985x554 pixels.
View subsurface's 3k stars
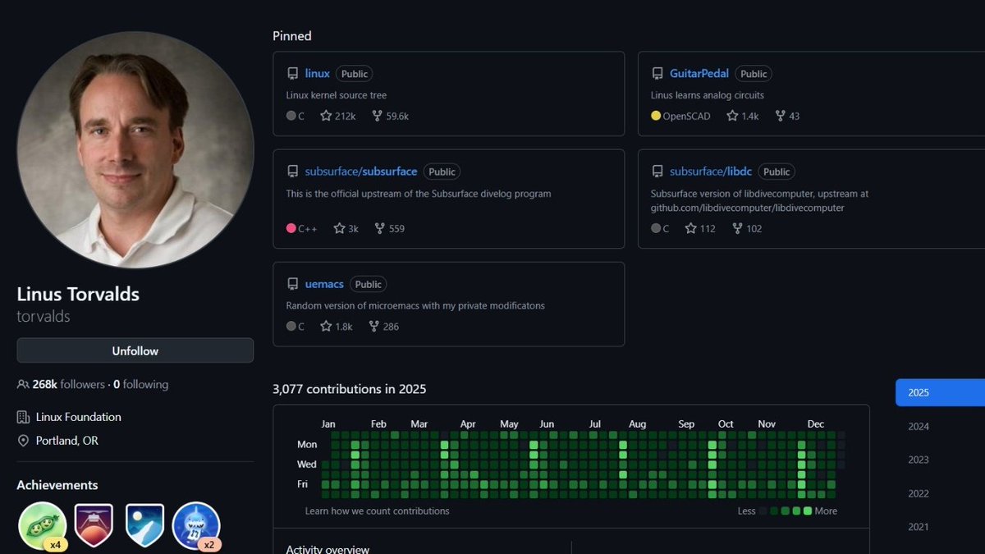point(346,228)
